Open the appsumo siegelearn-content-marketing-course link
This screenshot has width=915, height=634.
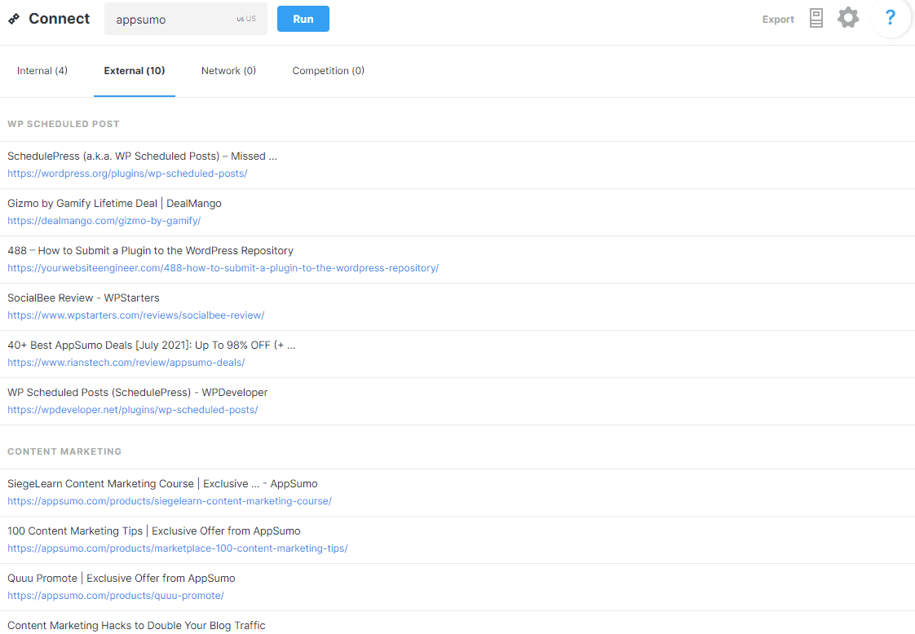point(170,501)
